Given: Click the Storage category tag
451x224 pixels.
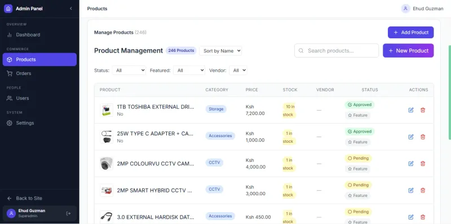Looking at the screenshot, I should (216, 109).
